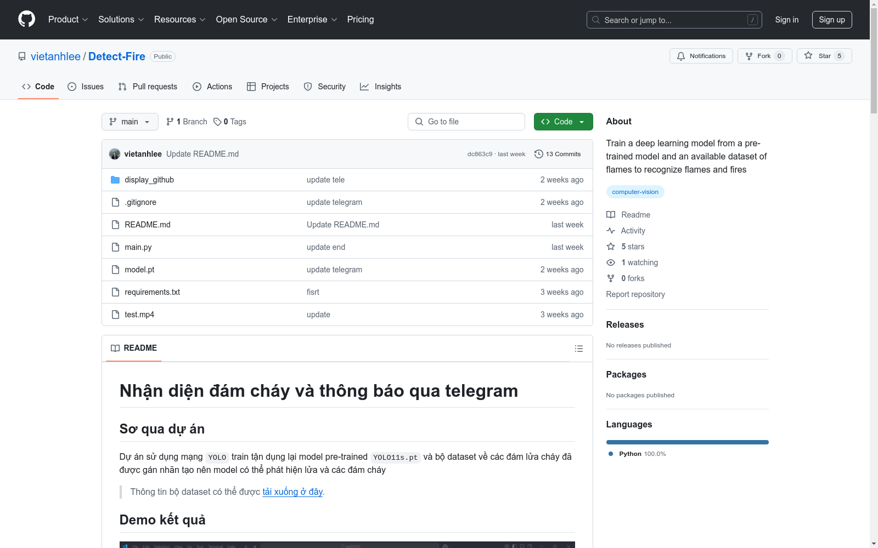Star the Detect-Fire repository
This screenshot has width=878, height=548.
click(x=824, y=56)
